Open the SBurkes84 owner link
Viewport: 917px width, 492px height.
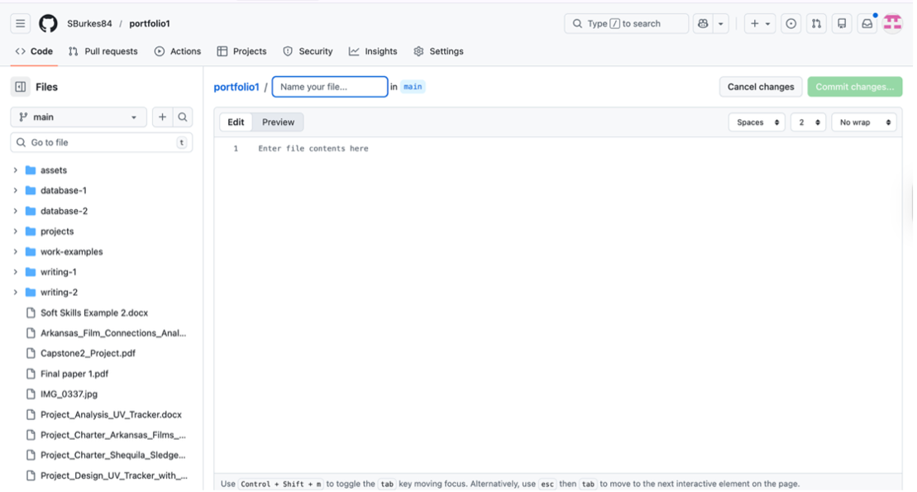89,23
